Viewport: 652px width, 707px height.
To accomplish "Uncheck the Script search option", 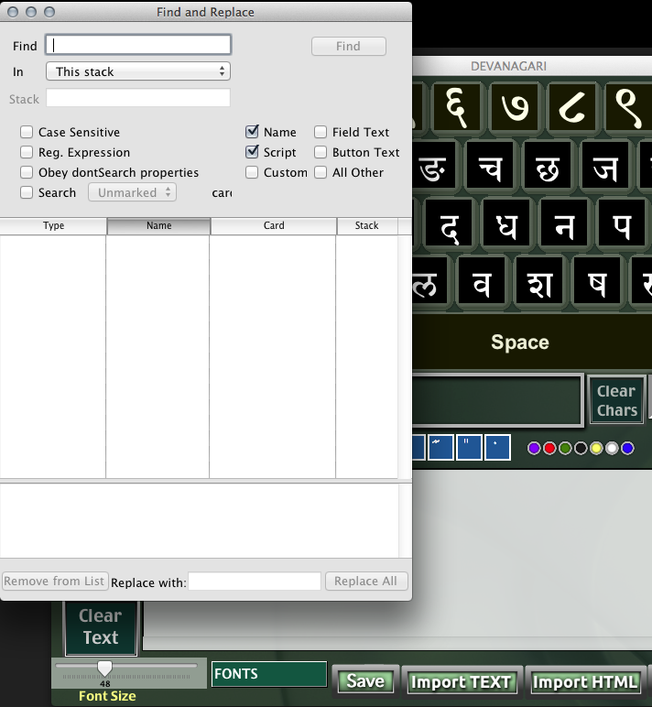I will pos(253,152).
